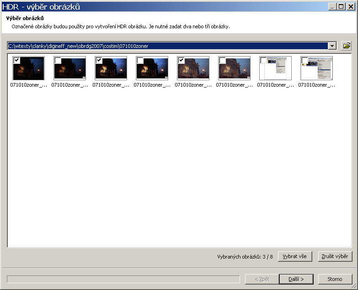Select the second night photo thumbnail

(70, 71)
